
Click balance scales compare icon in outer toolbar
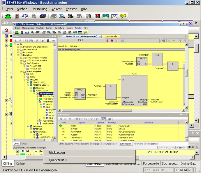(25, 16)
